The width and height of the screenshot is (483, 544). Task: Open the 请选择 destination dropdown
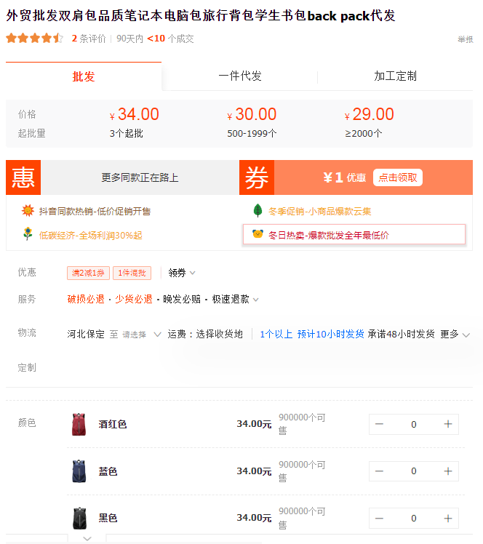pos(142,335)
